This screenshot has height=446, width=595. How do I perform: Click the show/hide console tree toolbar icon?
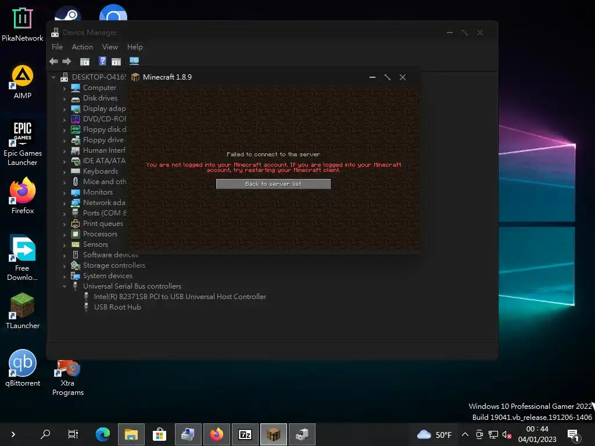tap(85, 61)
